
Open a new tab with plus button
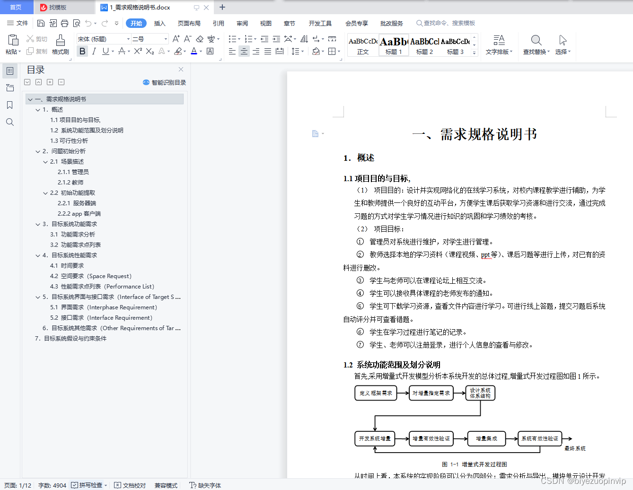pyautogui.click(x=222, y=7)
